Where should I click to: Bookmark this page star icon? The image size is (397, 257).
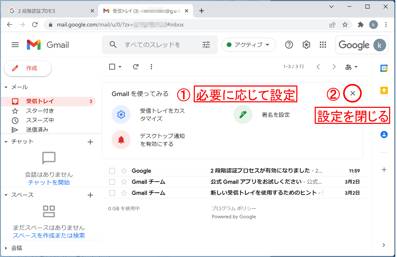click(345, 25)
